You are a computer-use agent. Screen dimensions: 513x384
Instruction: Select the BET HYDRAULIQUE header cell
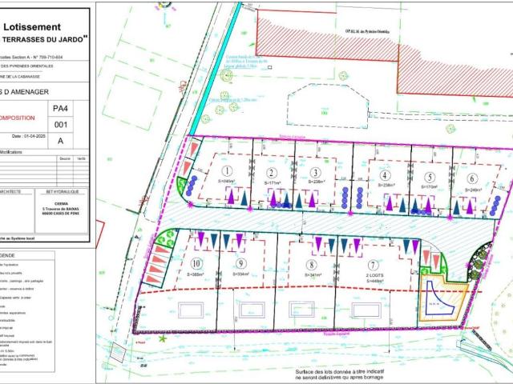62,192
